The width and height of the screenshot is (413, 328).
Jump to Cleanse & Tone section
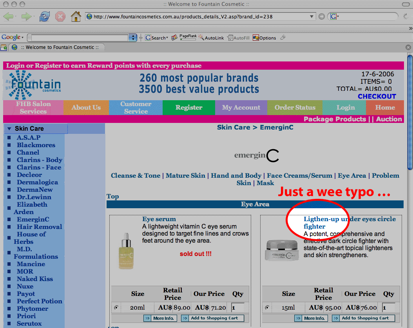point(136,175)
